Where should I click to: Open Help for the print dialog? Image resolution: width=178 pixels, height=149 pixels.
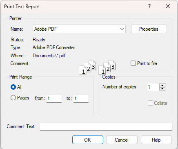point(156,140)
